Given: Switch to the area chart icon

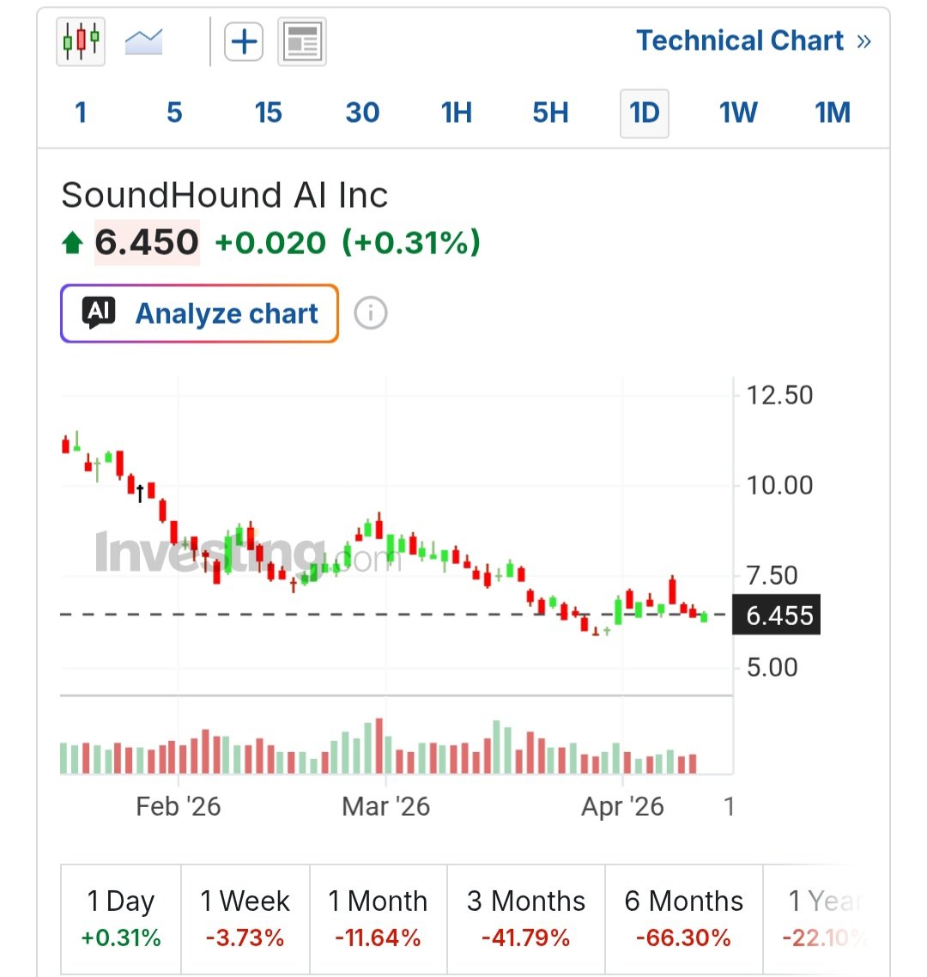Looking at the screenshot, I should pos(143,40).
